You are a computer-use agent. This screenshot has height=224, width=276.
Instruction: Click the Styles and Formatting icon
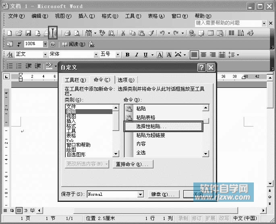point(10,55)
